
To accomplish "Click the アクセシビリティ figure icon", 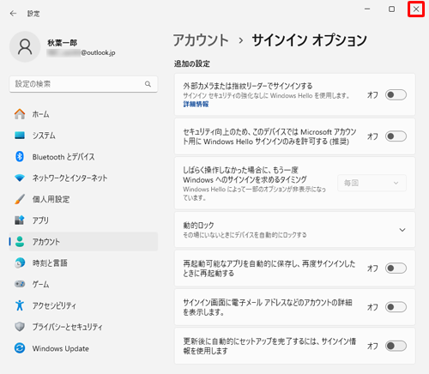I will [20, 305].
